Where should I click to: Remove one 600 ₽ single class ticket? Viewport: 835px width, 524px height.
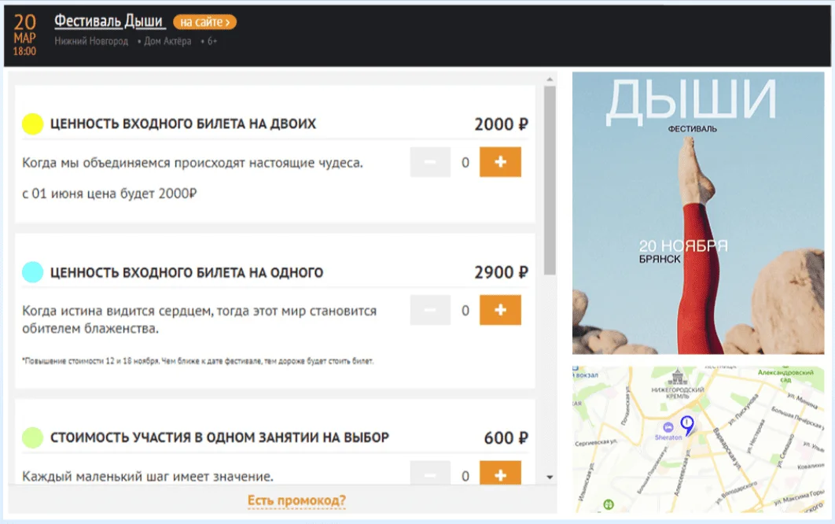tap(430, 474)
